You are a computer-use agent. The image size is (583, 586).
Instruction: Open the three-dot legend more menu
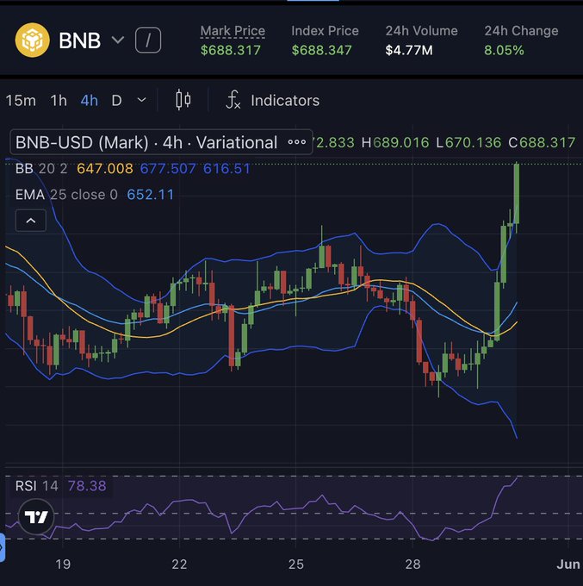click(297, 142)
